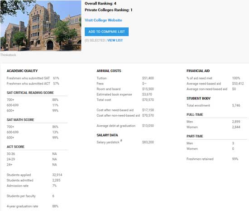249x211 pixels.
Task: Click the Admission rate row label
Action: pos(18,186)
